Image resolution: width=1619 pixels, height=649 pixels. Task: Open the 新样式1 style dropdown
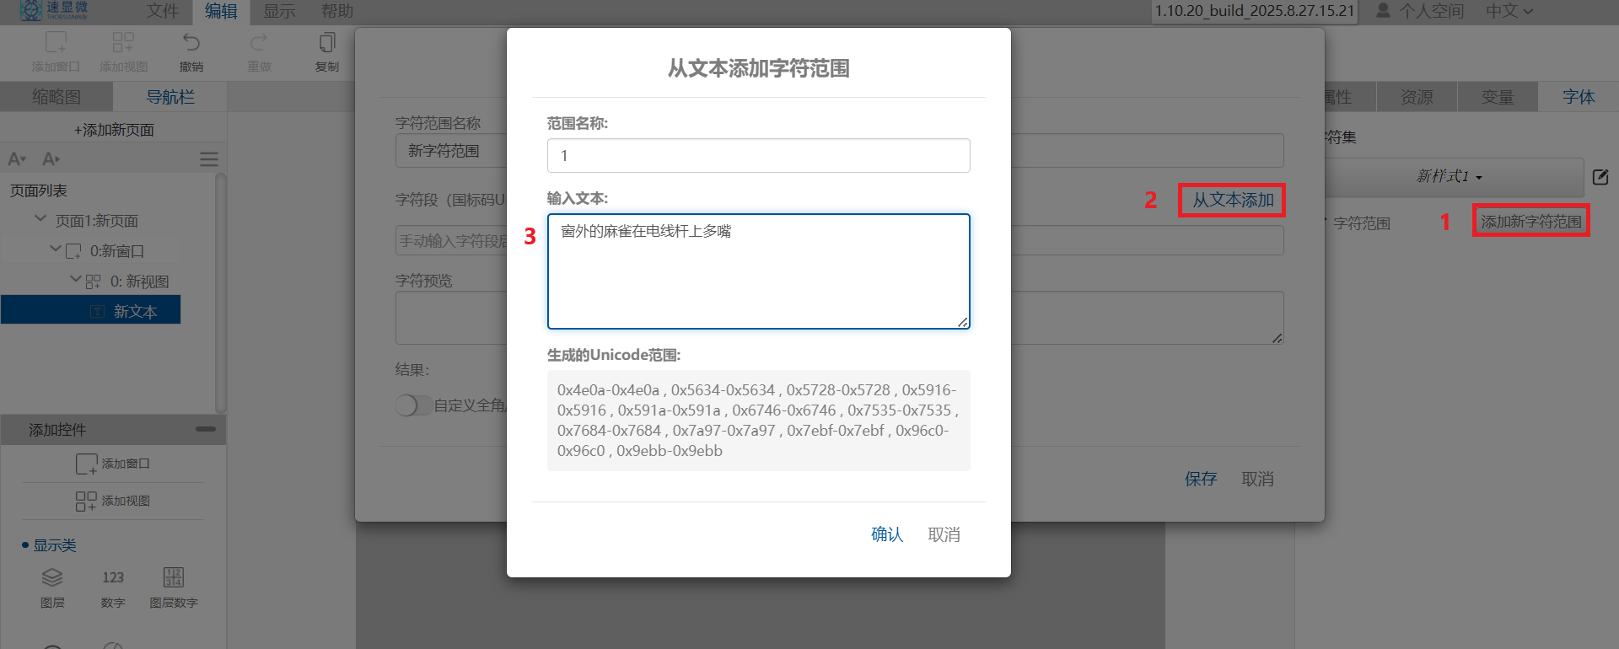[x=1450, y=177]
